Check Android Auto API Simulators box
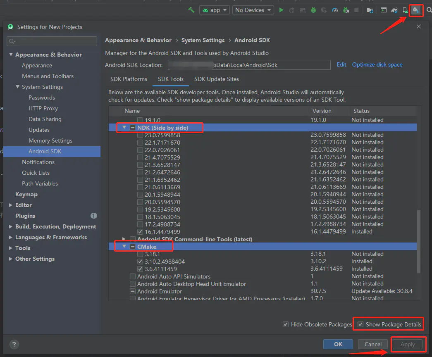 pyautogui.click(x=133, y=276)
